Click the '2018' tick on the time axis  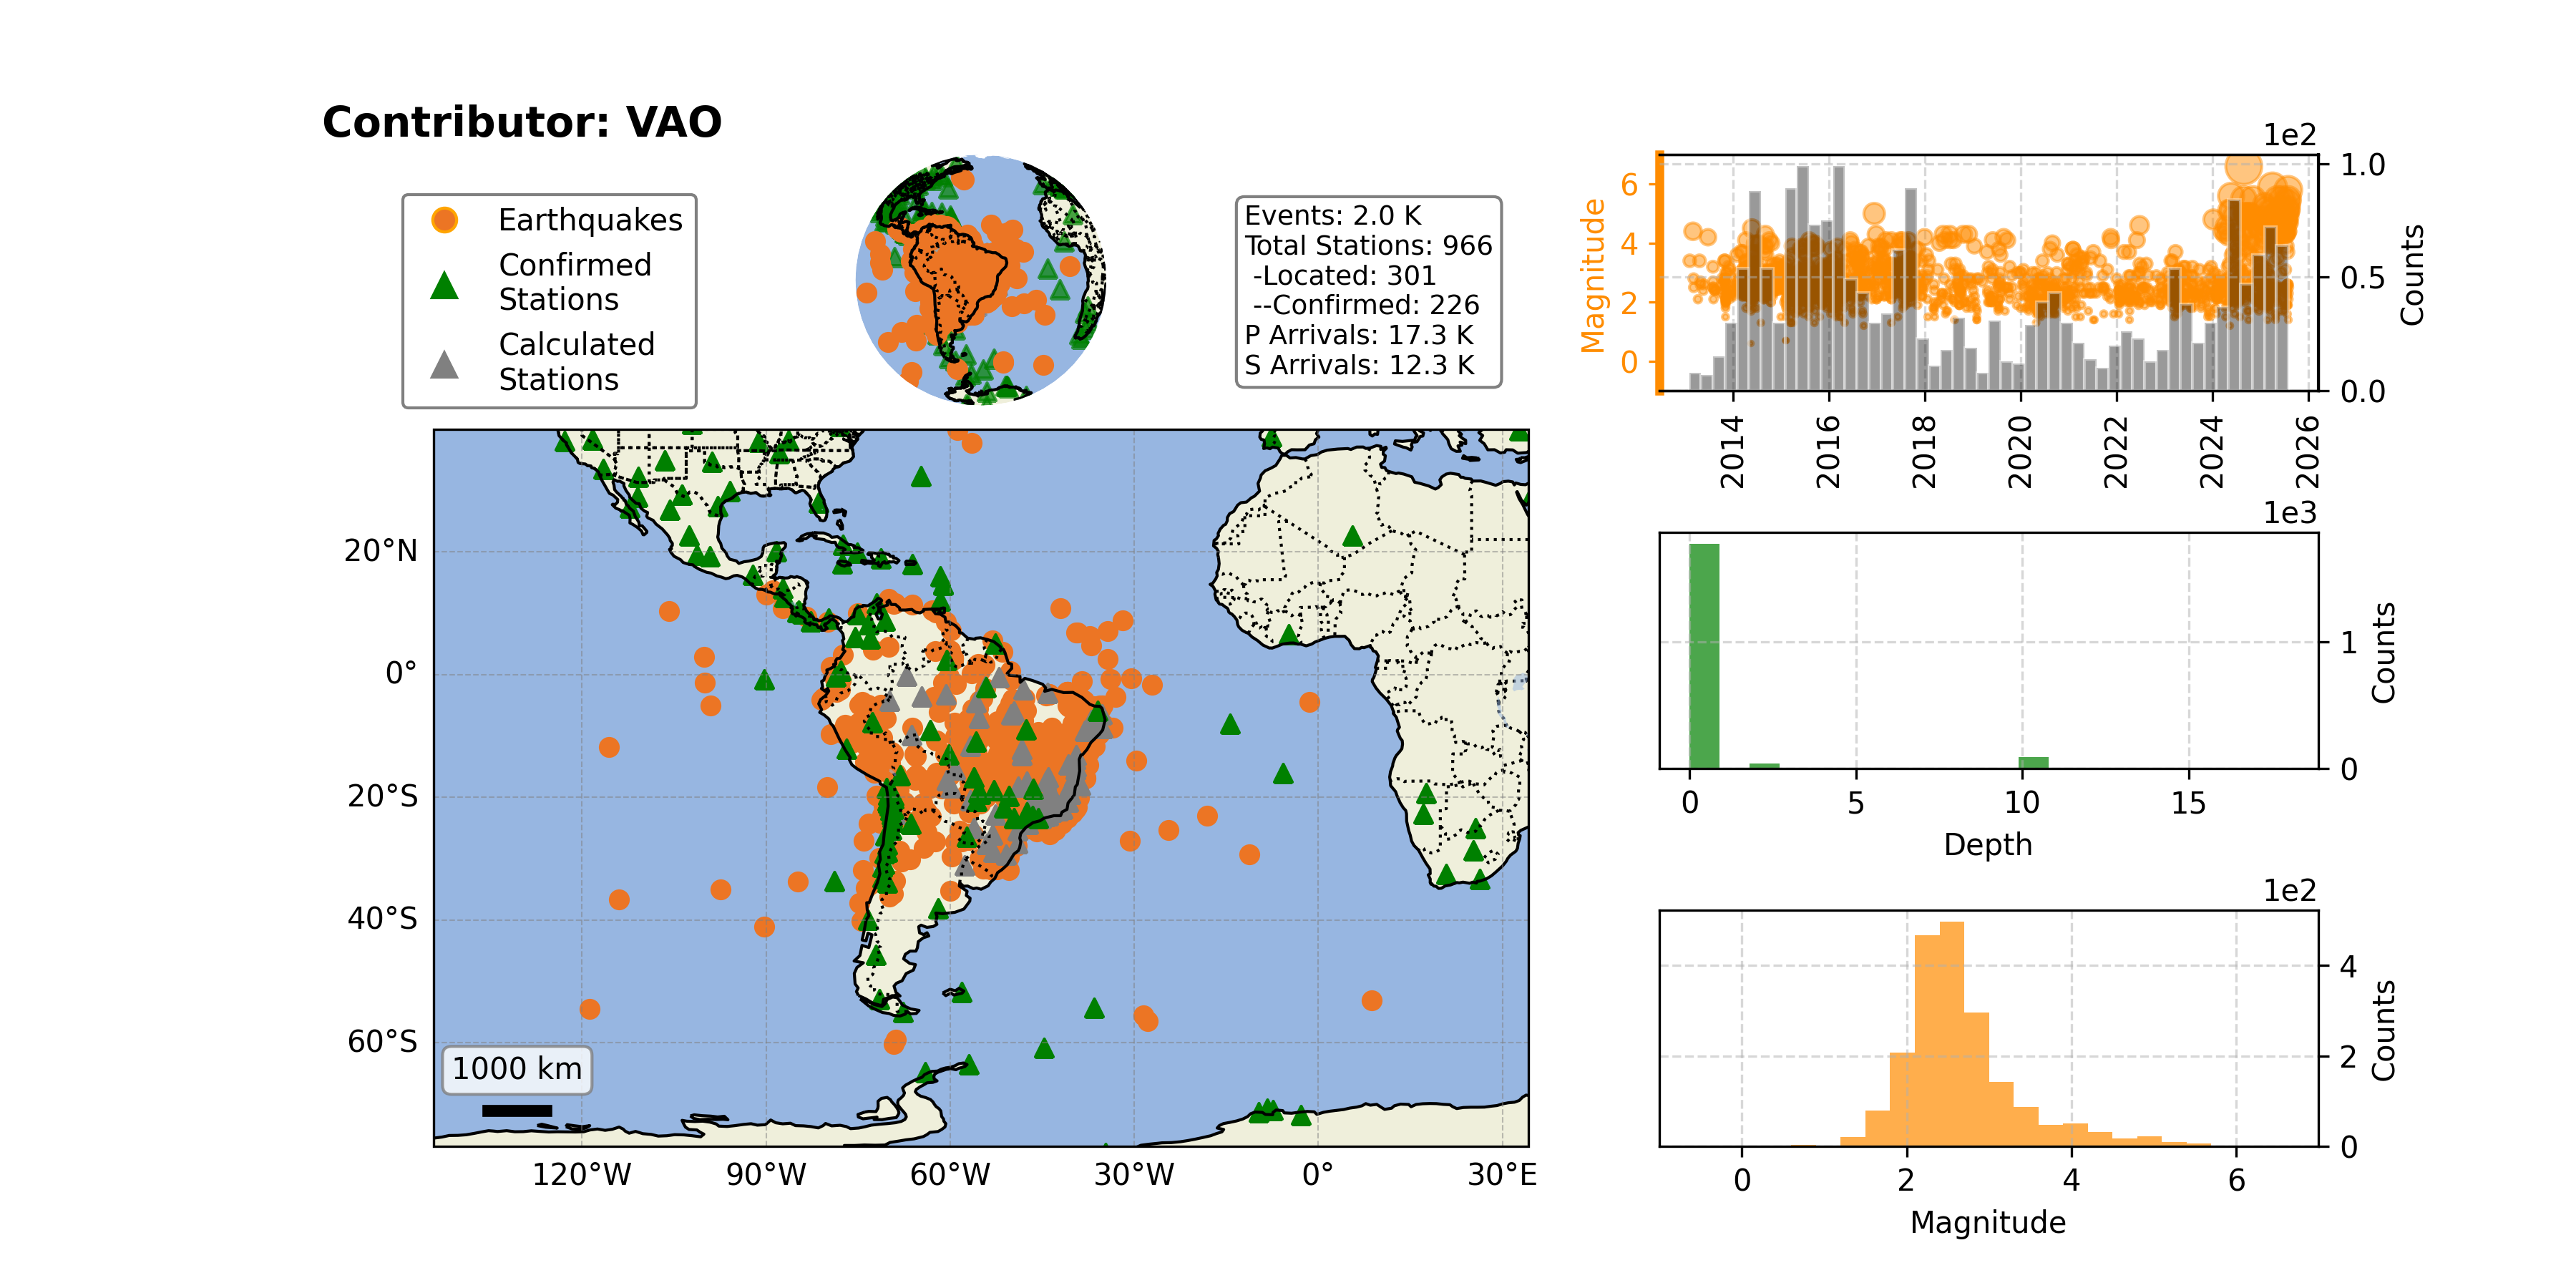pos(1924,452)
